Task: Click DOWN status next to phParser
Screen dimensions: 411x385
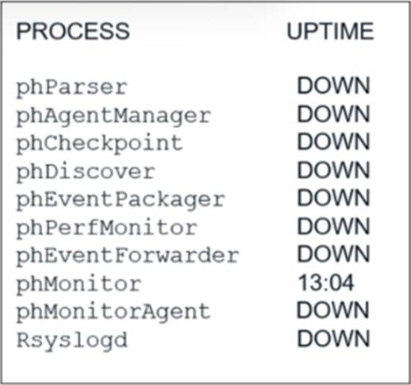Action: 333,86
